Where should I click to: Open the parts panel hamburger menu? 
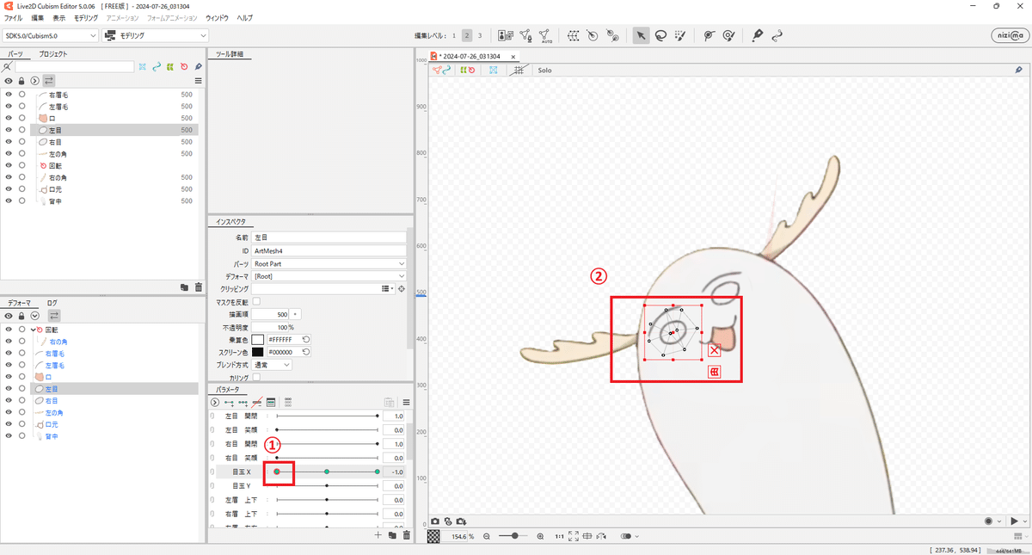199,80
